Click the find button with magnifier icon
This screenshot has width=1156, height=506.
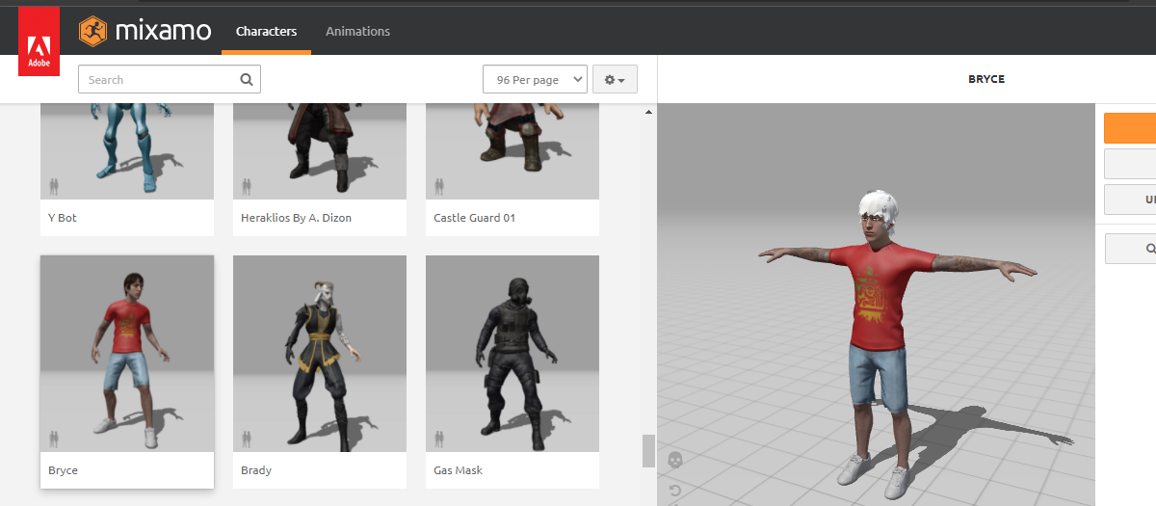pyautogui.click(x=1130, y=248)
